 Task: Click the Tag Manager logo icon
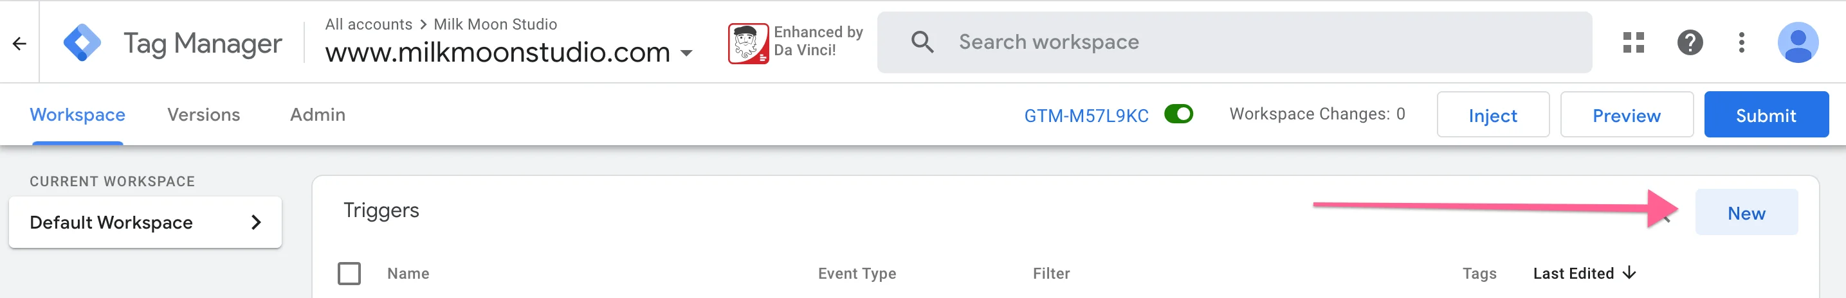tap(82, 43)
